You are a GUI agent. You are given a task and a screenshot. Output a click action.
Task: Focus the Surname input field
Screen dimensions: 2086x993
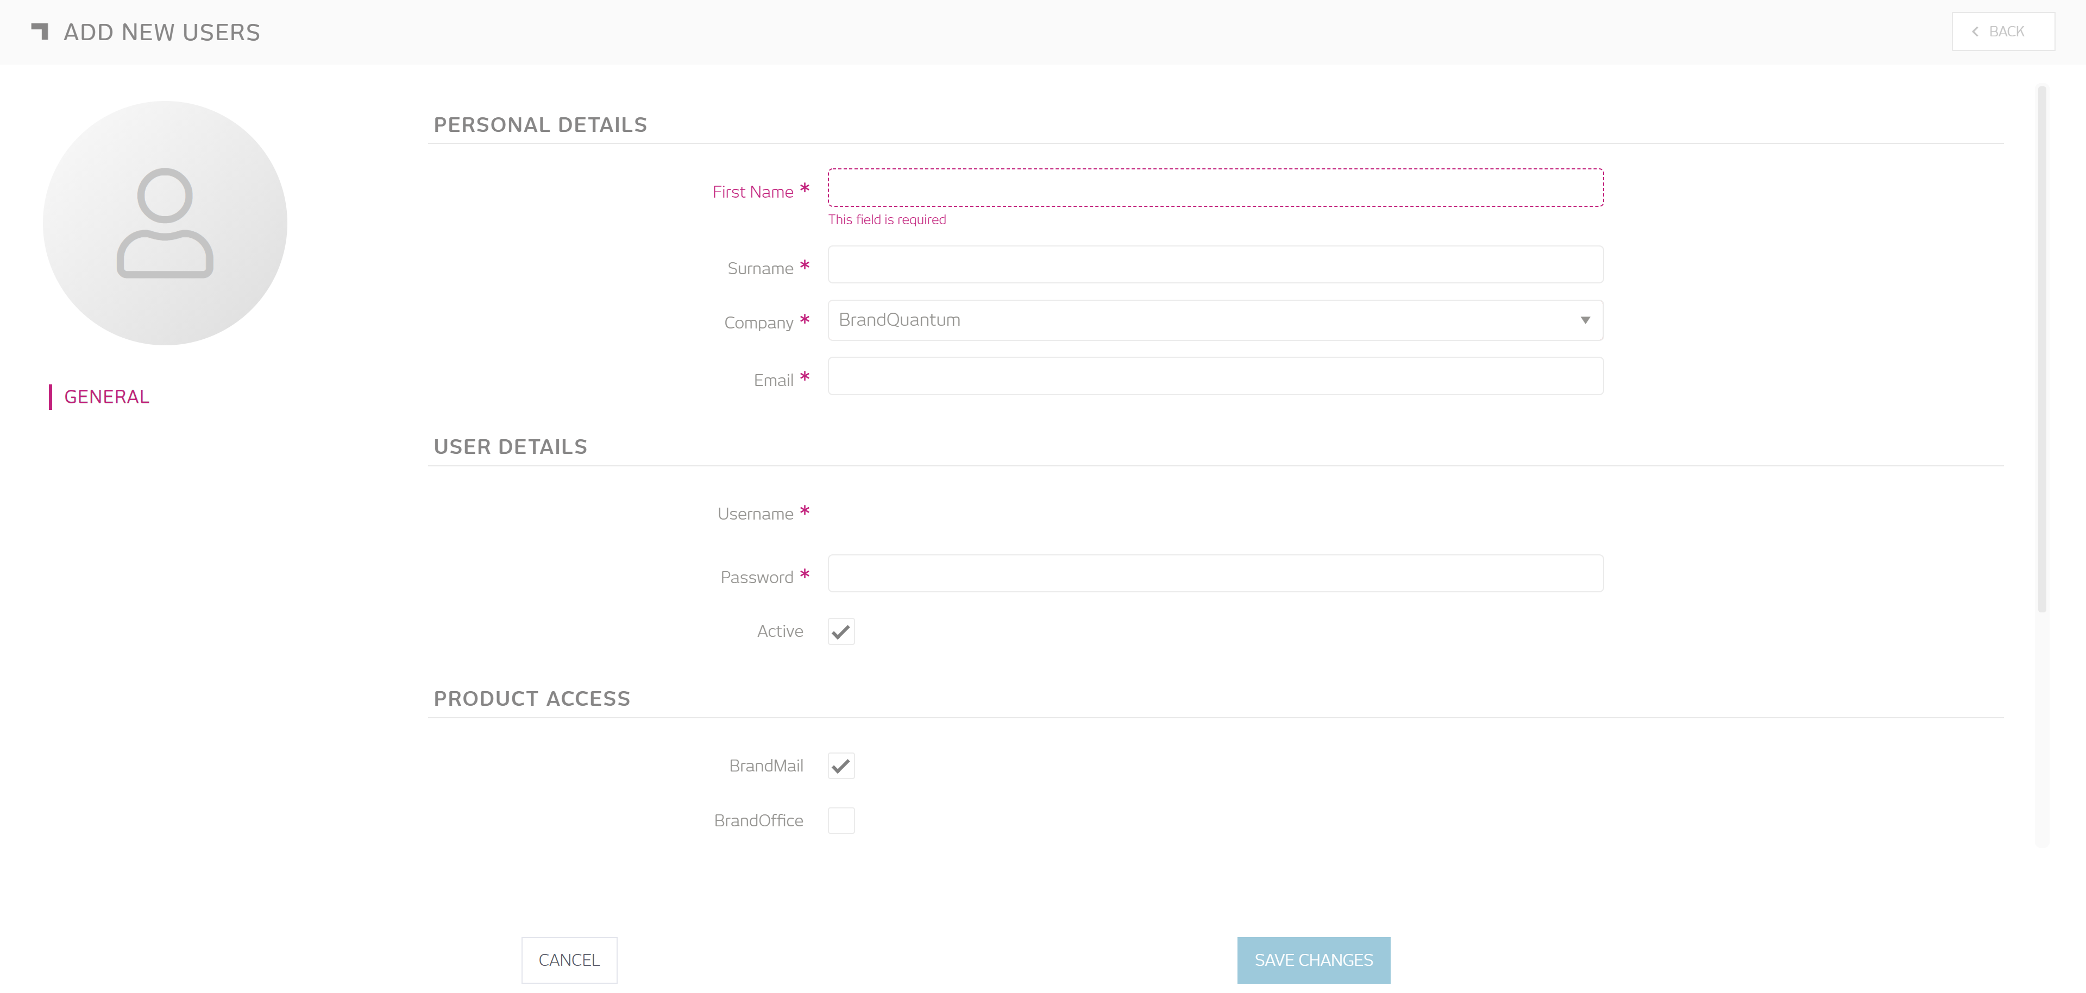point(1215,264)
